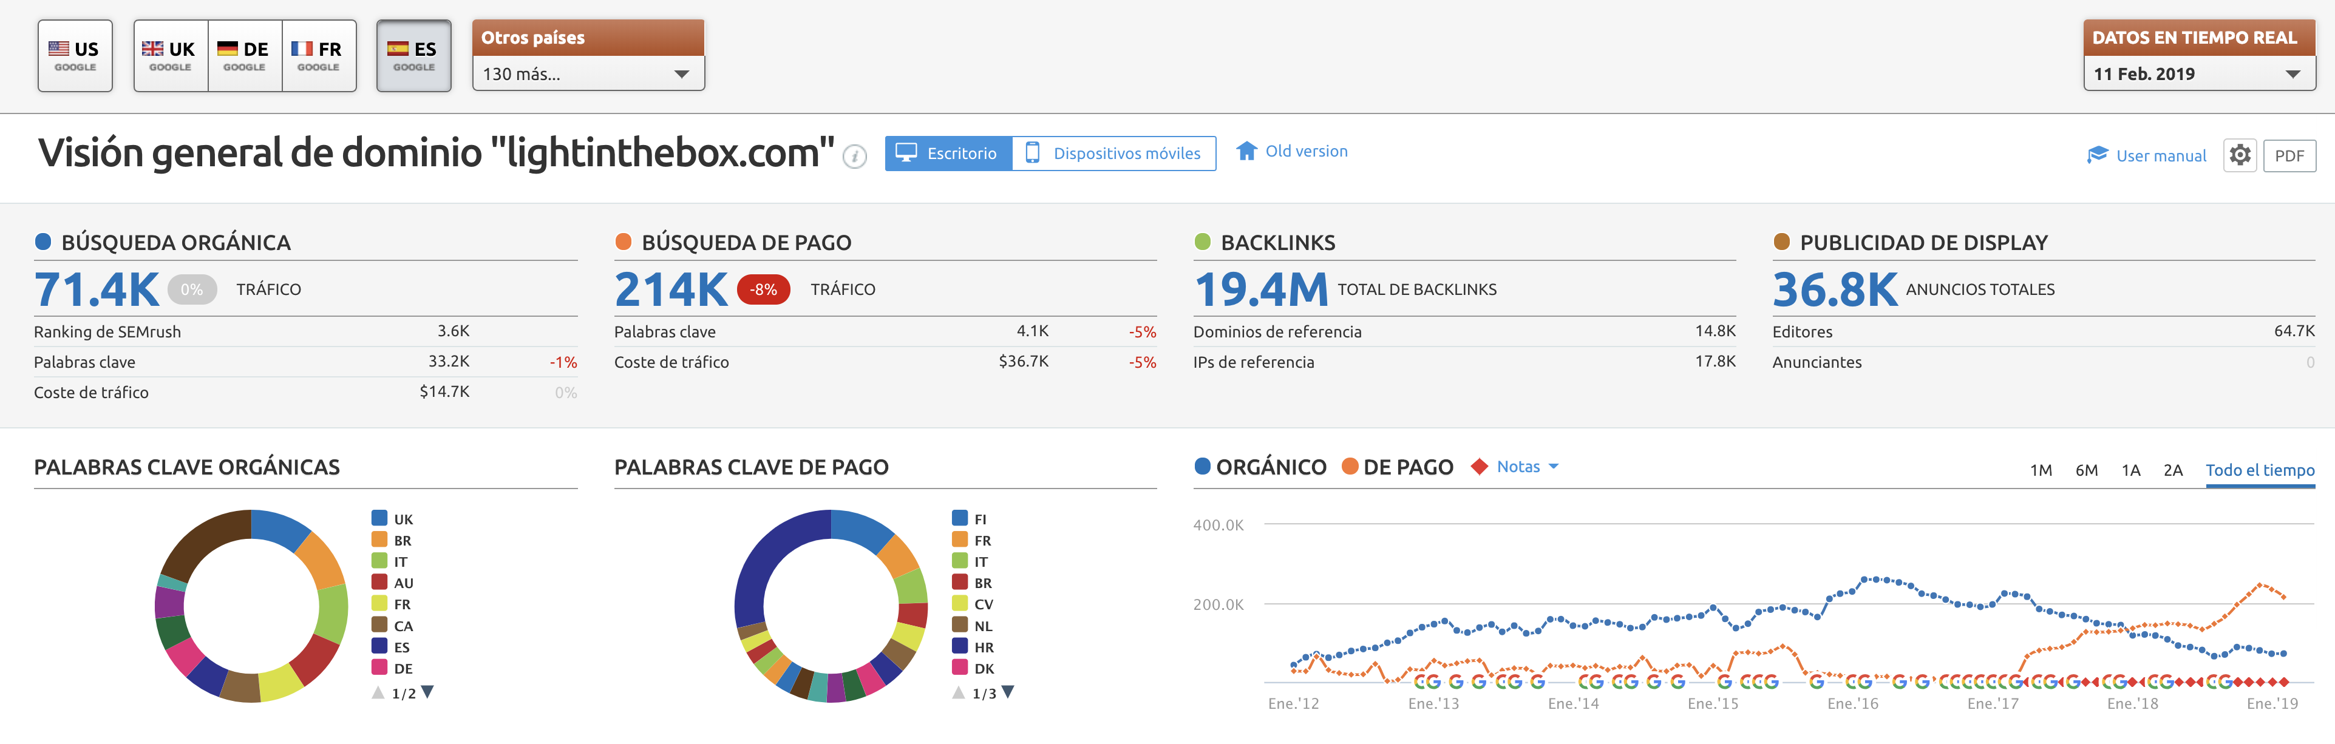Click the last red diamond note marker near Ene.'19
Viewport: 2335px width, 744px height.
click(x=2284, y=681)
